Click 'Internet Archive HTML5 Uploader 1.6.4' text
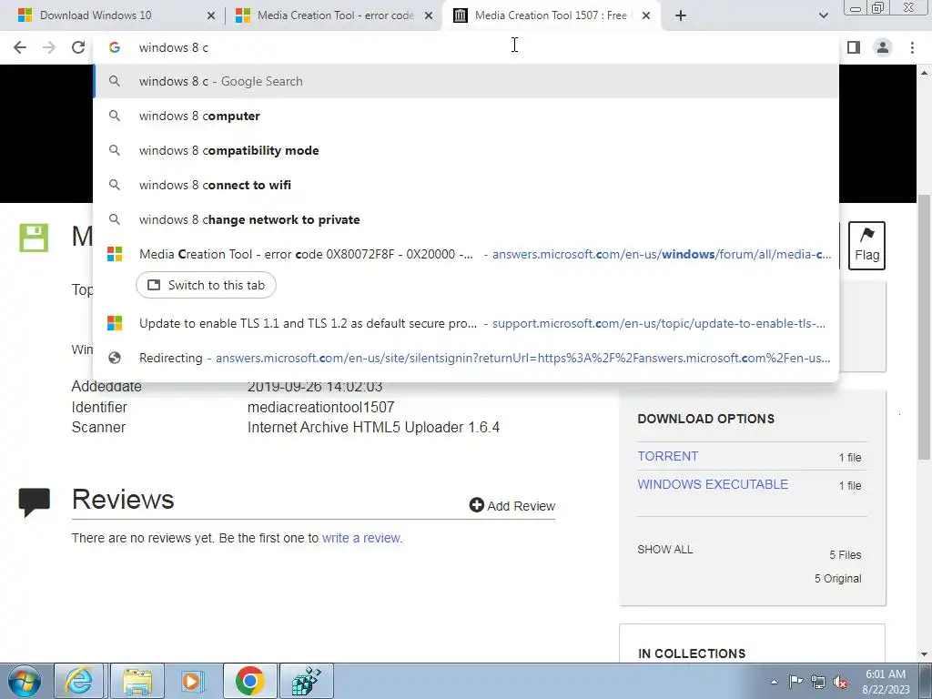Viewport: 932px width, 699px height. tap(373, 428)
